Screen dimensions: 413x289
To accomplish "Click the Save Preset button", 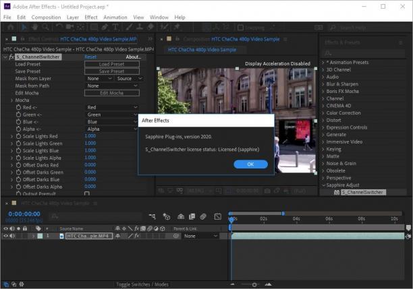I will point(111,71).
